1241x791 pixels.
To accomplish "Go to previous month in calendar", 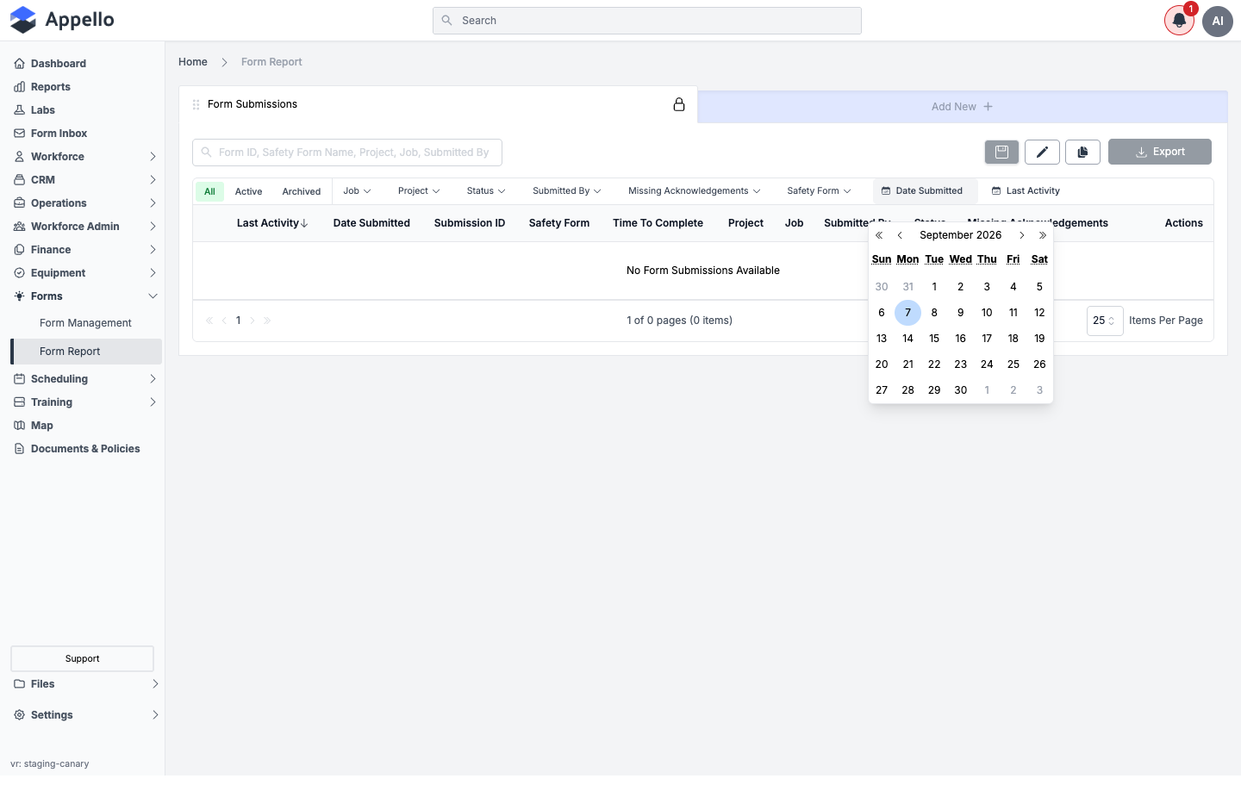I will click(x=900, y=235).
